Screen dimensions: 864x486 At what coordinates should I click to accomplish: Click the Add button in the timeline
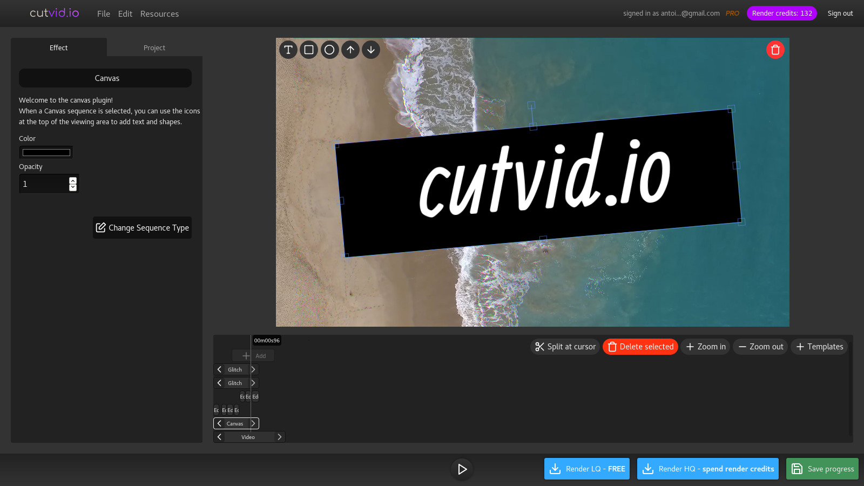[253, 356]
